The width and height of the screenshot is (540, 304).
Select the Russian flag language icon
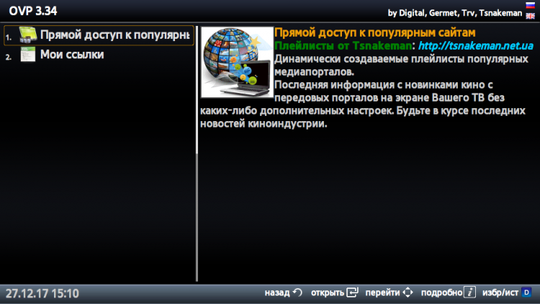(x=531, y=5)
